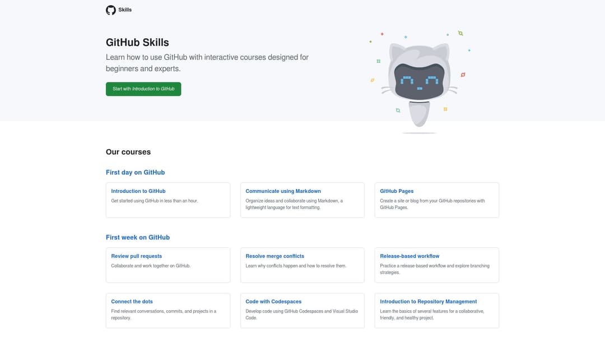The image size is (605, 341).
Task: Click the GitHub Octocat logo icon
Action: pyautogui.click(x=111, y=10)
